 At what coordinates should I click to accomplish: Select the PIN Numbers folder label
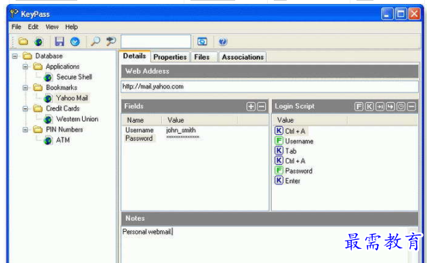[64, 129]
